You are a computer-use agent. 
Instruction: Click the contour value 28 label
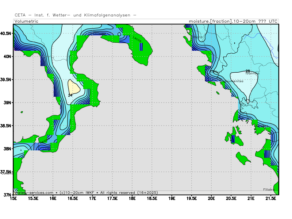pyautogui.click(x=247, y=71)
